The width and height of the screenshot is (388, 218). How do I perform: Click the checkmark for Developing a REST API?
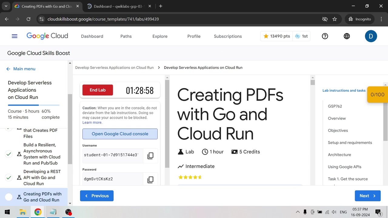click(9, 178)
